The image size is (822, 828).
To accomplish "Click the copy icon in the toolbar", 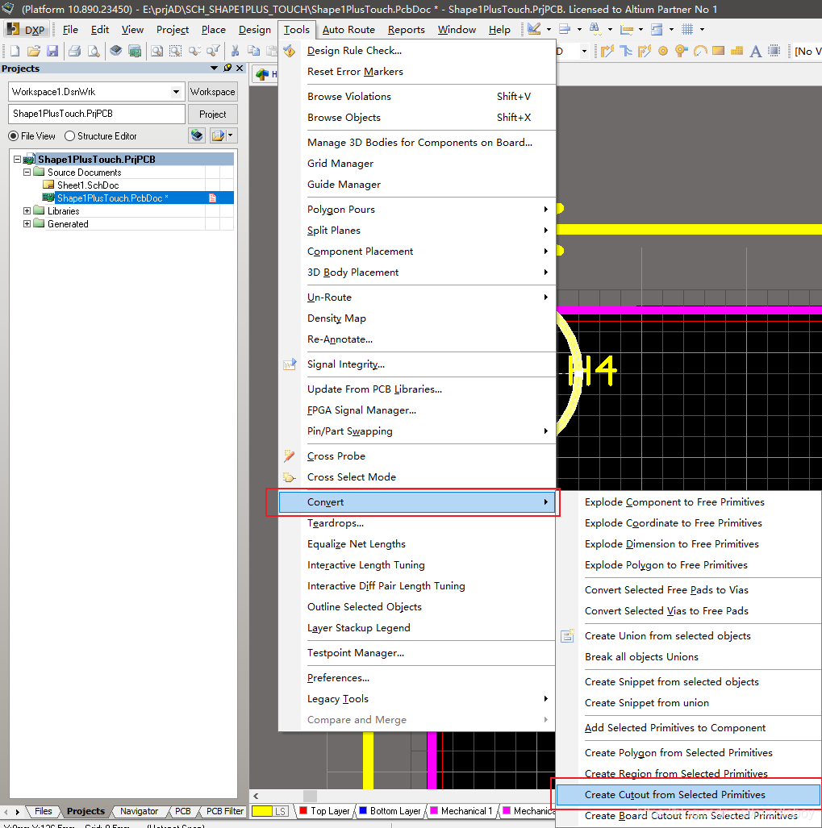I will click(x=254, y=51).
